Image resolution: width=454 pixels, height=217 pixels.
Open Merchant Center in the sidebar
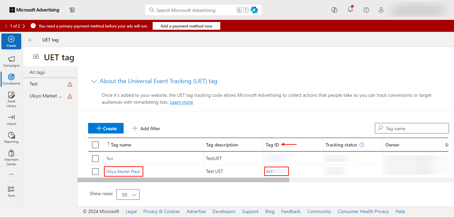point(11,158)
